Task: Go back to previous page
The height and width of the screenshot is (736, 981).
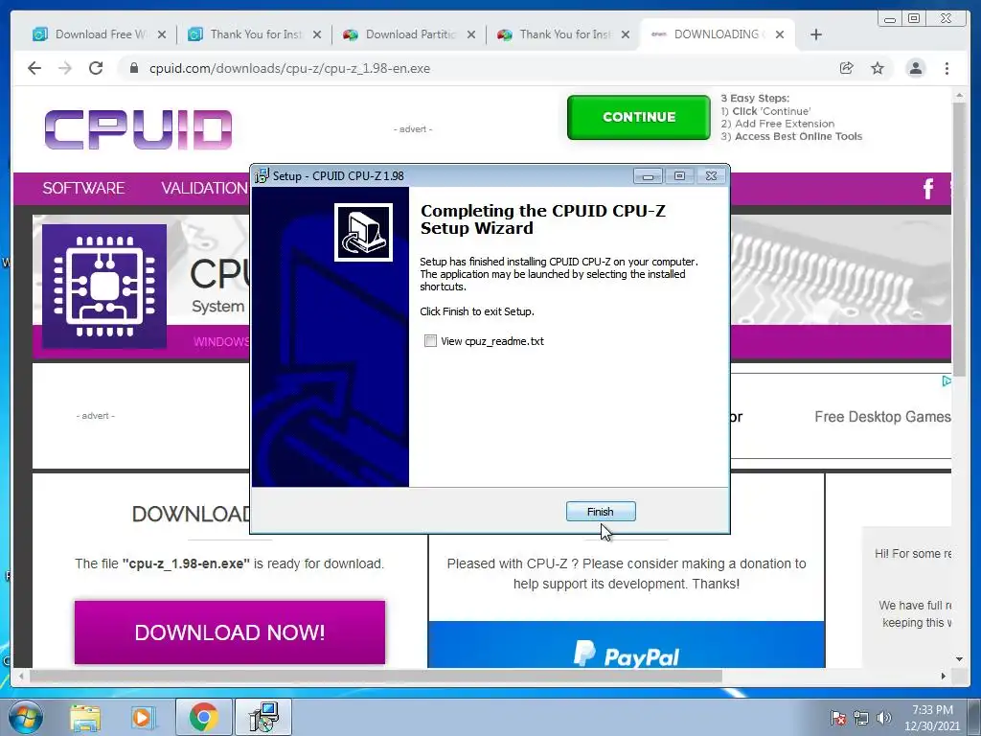Action: (34, 68)
